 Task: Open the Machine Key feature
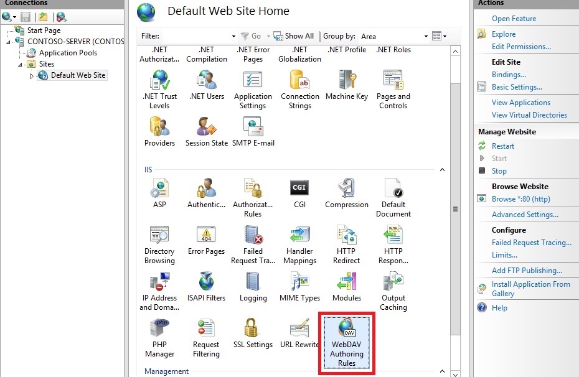click(347, 85)
